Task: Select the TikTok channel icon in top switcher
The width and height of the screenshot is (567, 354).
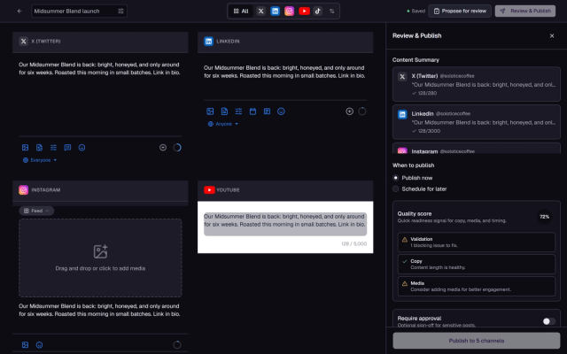Action: coord(318,12)
